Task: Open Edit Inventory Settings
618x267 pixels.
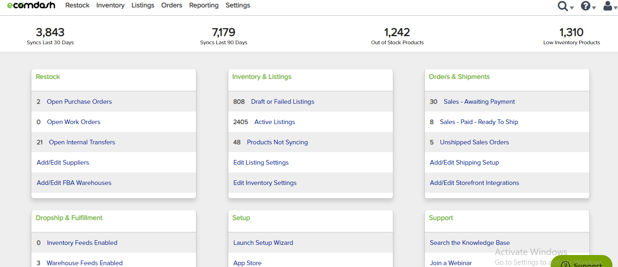Action: pyautogui.click(x=265, y=183)
